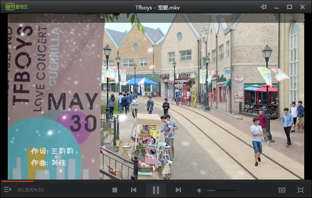Close the iQIYI player window

[303, 7]
